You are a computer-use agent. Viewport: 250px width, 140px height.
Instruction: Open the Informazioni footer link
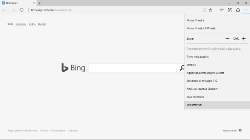pyautogui.click(x=58, y=131)
